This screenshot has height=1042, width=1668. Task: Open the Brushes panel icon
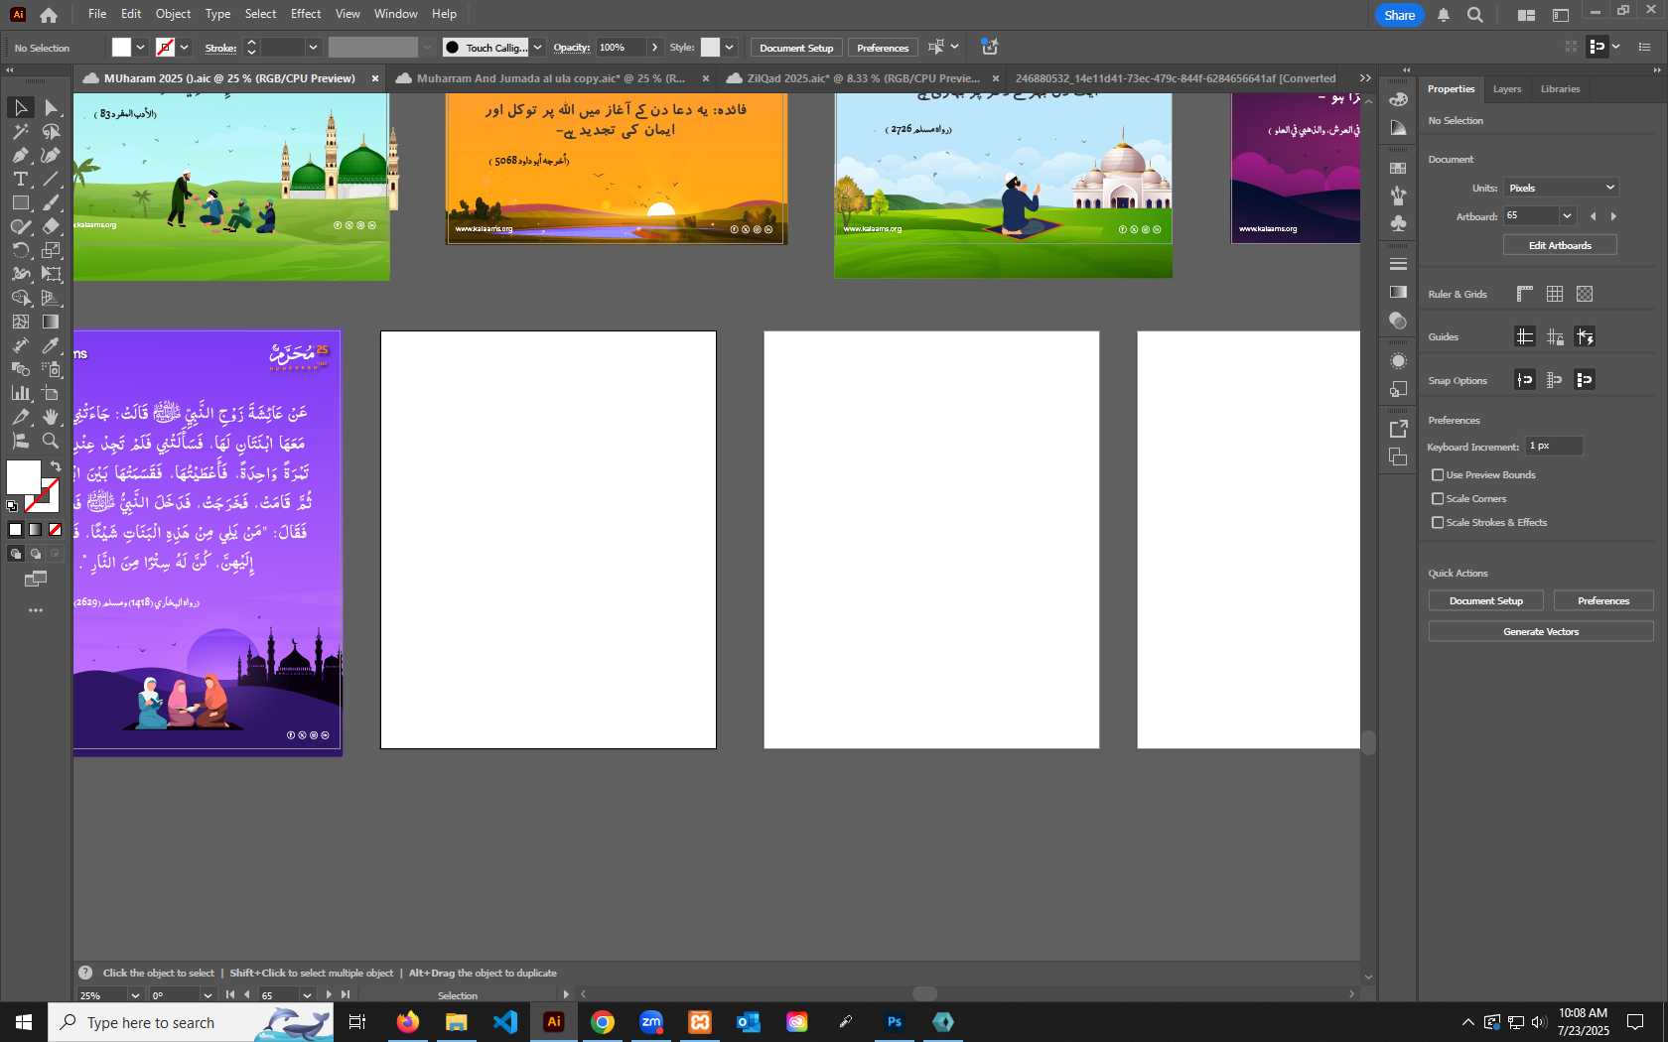[x=1398, y=195]
